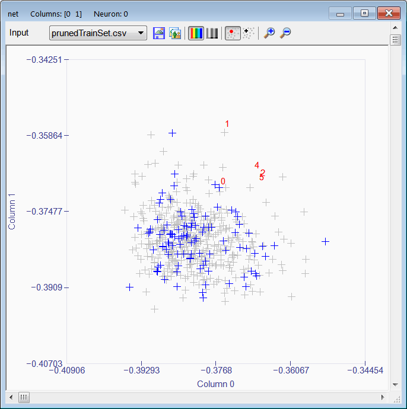Image resolution: width=407 pixels, height=409 pixels.
Task: Zoom in on the scatter plot
Action: 269,33
